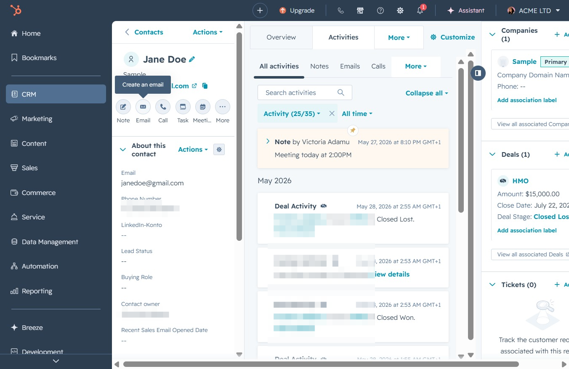This screenshot has height=369, width=569.
Task: Select All activities filter tab
Action: point(279,66)
